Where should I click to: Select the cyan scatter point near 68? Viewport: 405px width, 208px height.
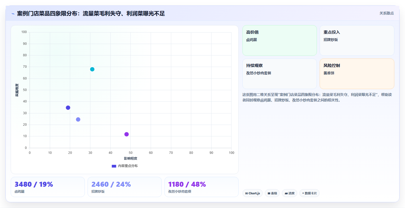point(92,69)
